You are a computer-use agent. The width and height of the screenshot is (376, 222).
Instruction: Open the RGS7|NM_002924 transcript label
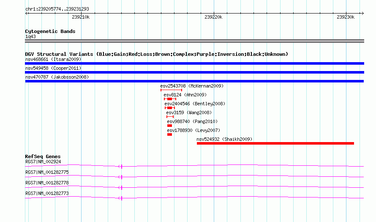click(x=43, y=162)
